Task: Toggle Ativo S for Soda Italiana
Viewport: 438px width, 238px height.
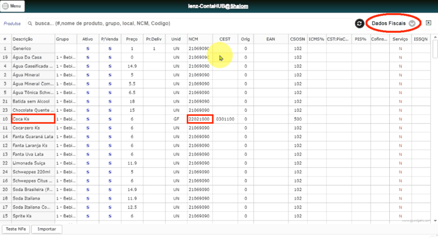Action: tap(88, 199)
